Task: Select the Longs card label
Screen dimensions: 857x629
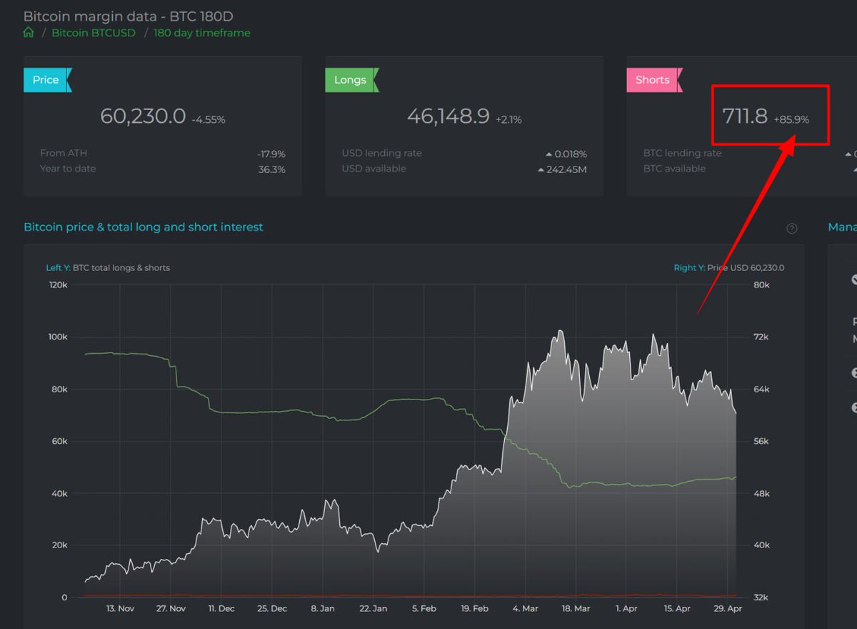Action: click(350, 80)
